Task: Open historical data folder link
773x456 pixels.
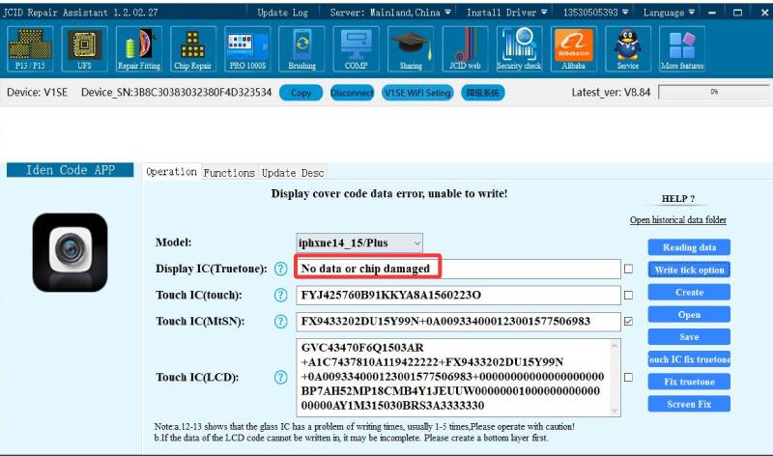Action: coord(678,220)
